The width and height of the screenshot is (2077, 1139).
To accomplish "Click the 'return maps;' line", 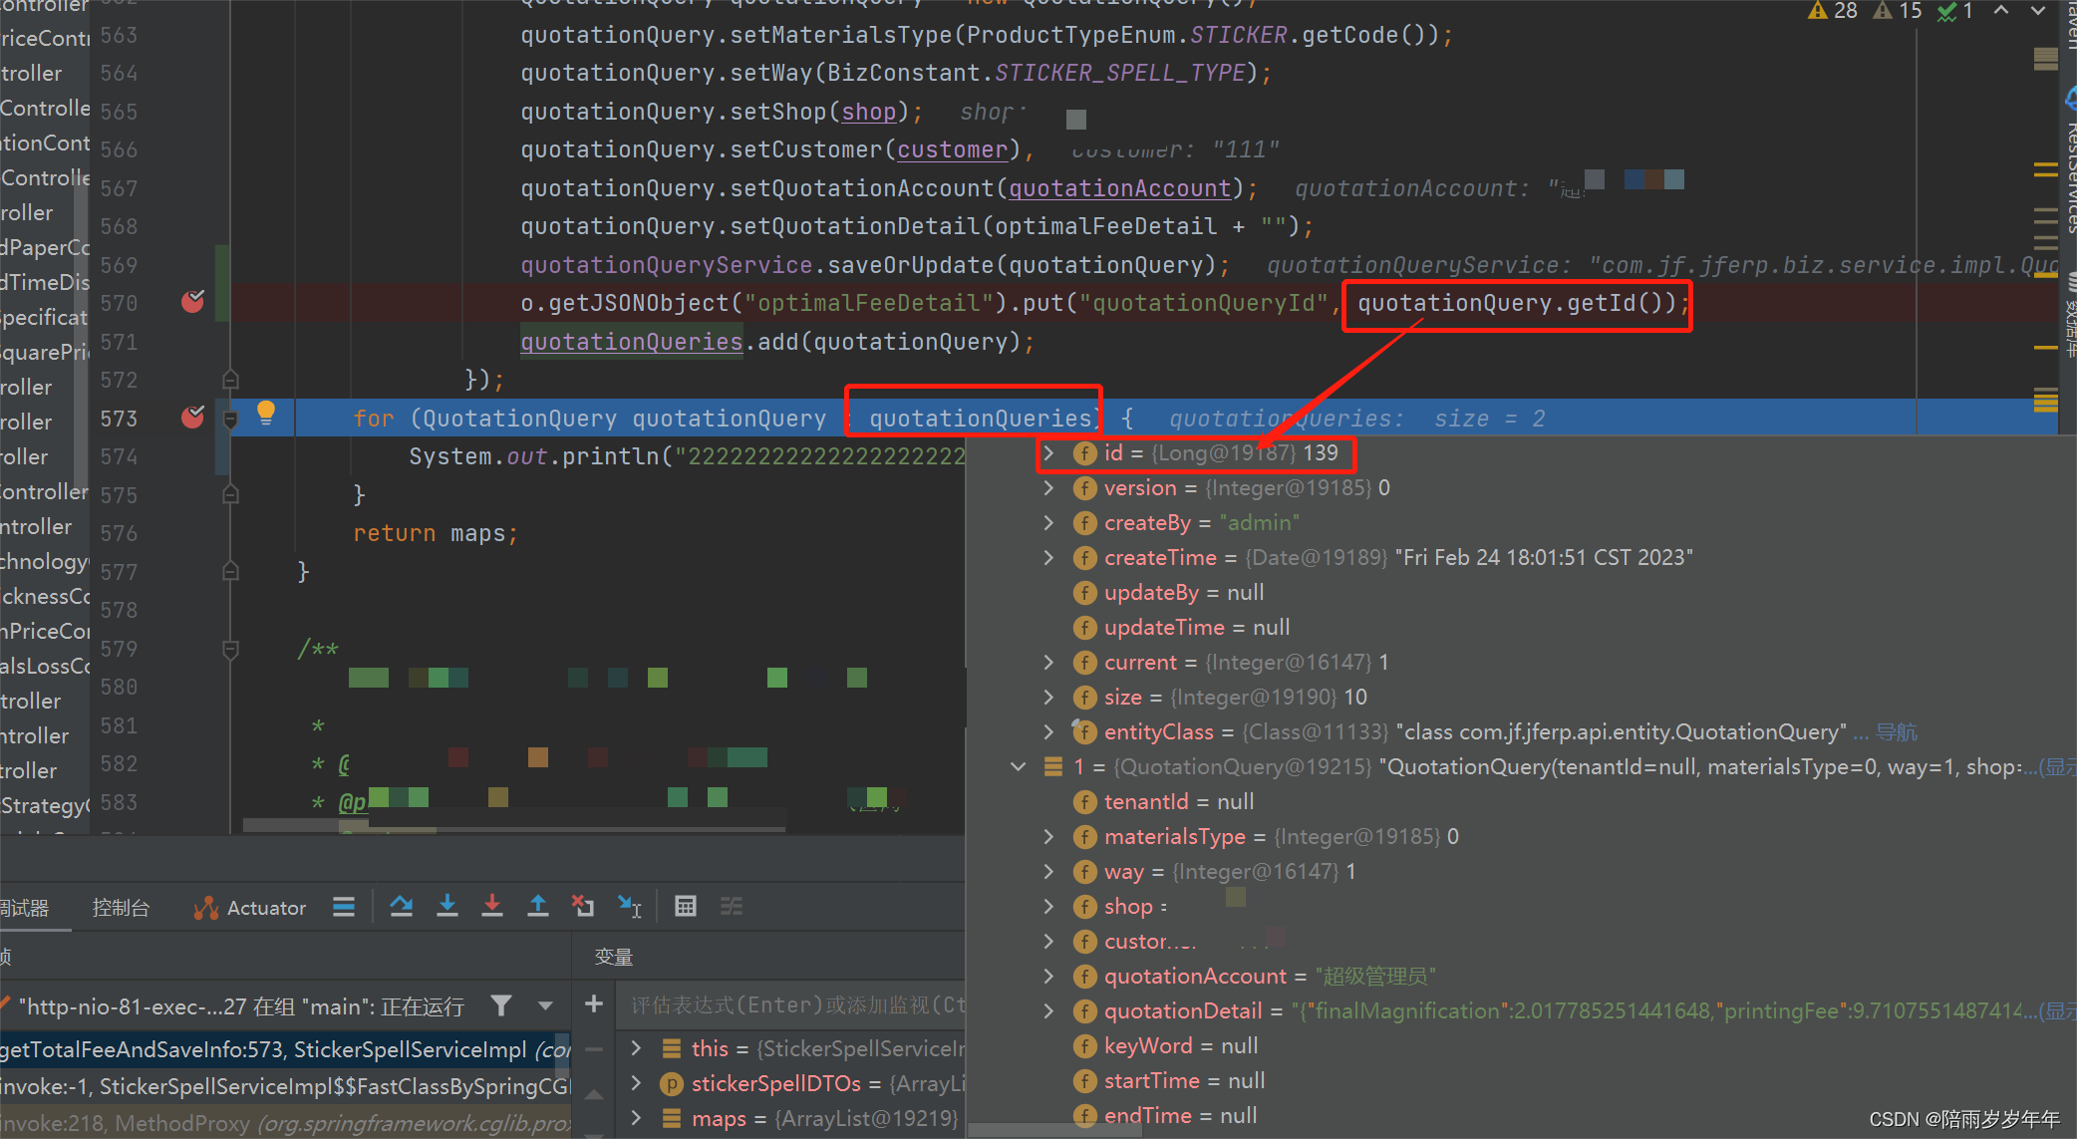I will point(436,533).
